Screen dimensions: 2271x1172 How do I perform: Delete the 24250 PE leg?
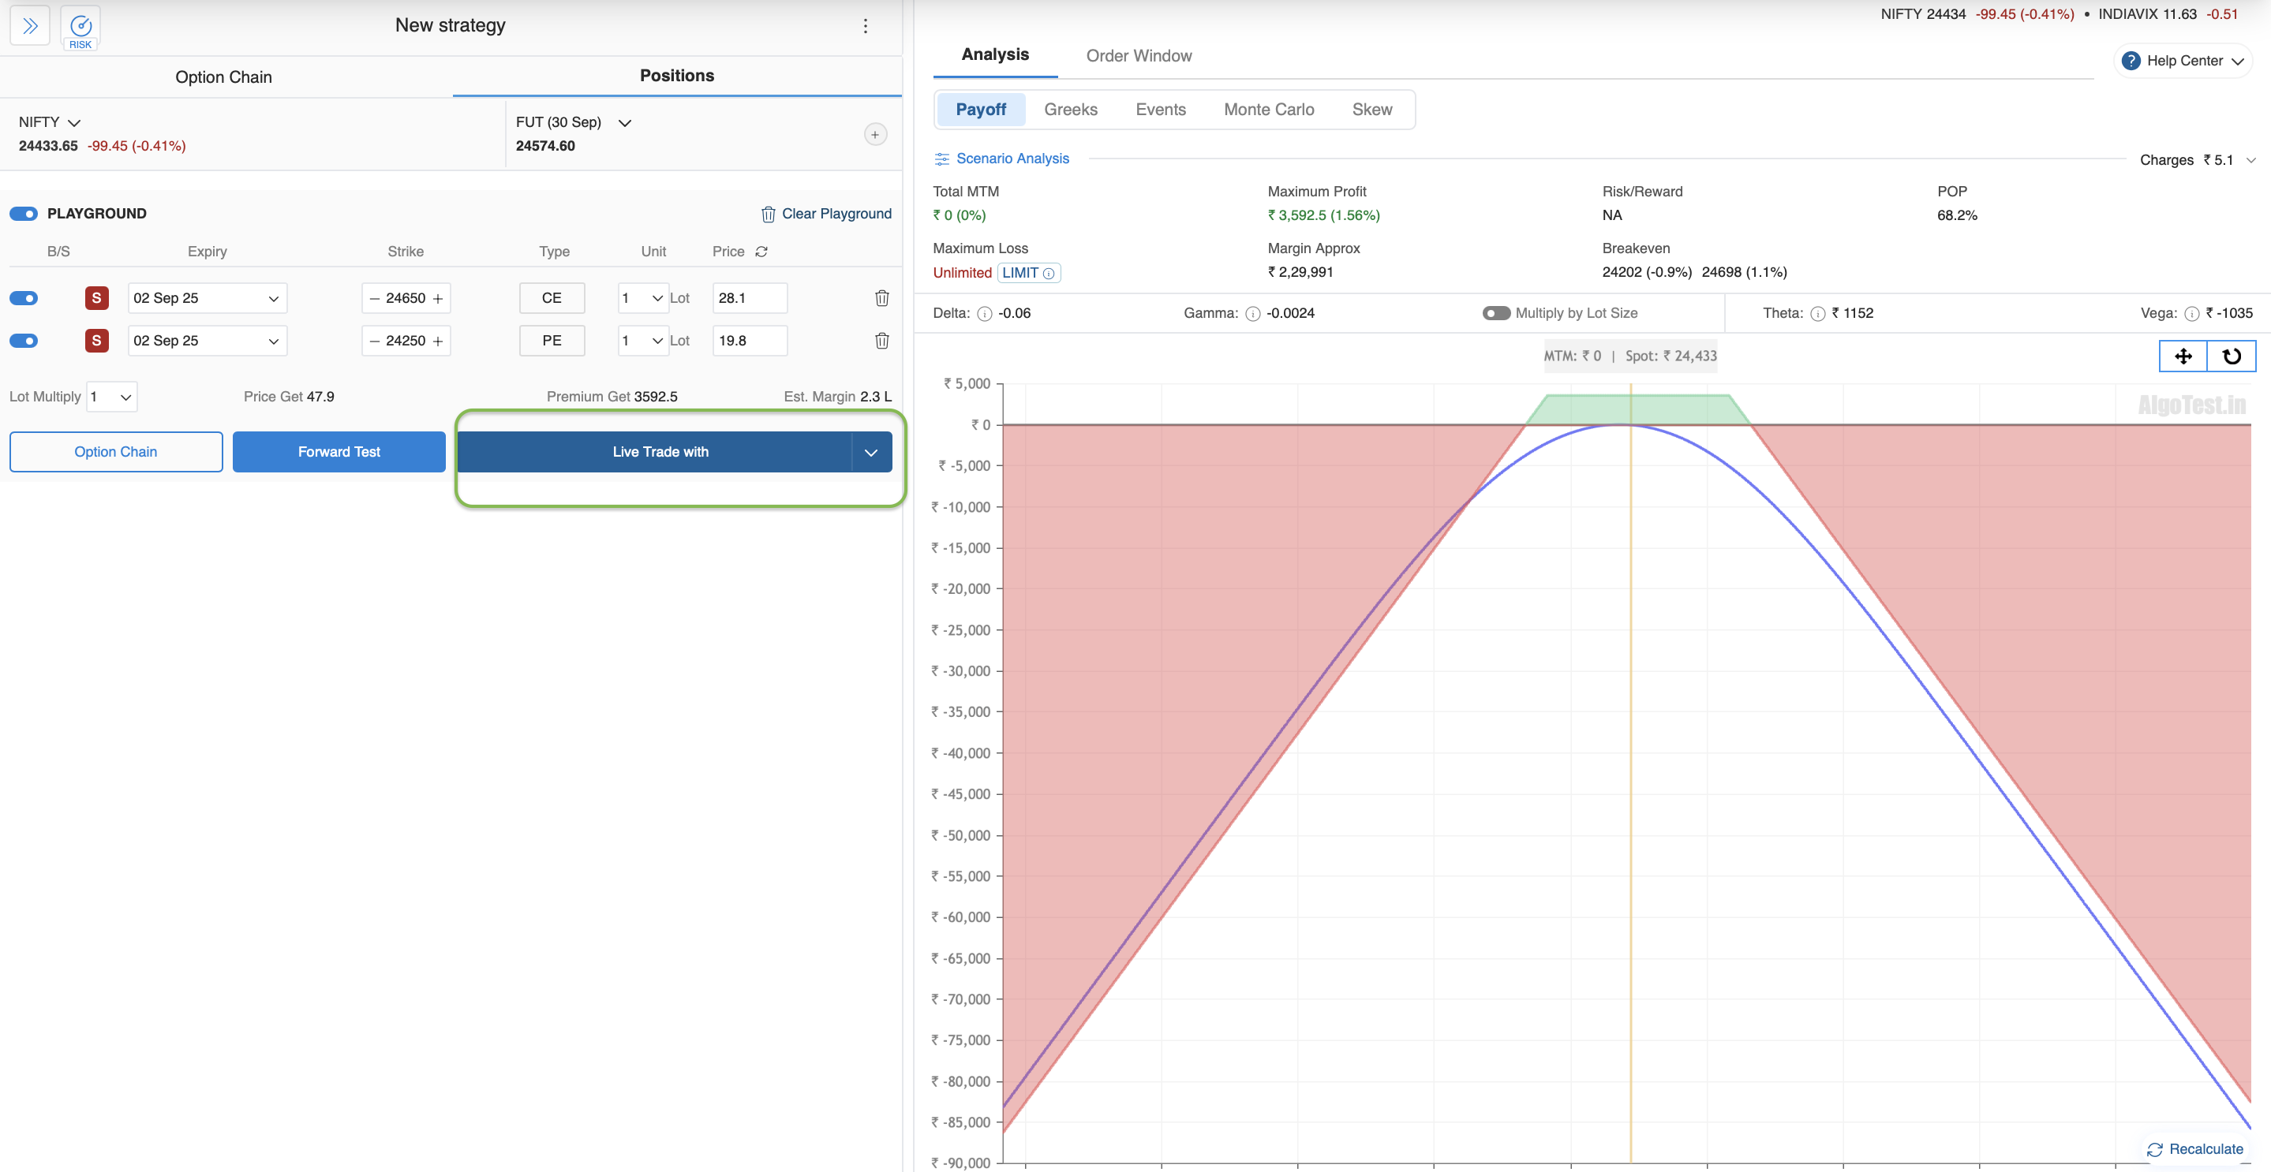pyautogui.click(x=881, y=340)
